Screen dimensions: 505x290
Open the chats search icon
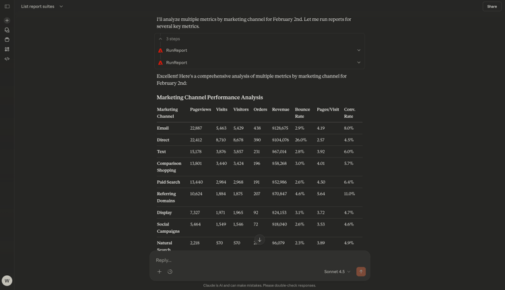(x=7, y=30)
